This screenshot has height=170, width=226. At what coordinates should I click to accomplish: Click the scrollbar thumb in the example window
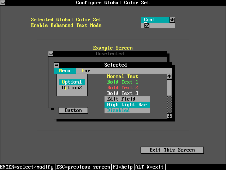coord(169,87)
